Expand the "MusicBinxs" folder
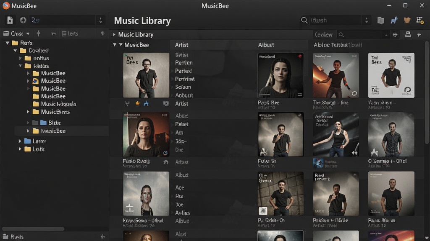 coord(28,112)
